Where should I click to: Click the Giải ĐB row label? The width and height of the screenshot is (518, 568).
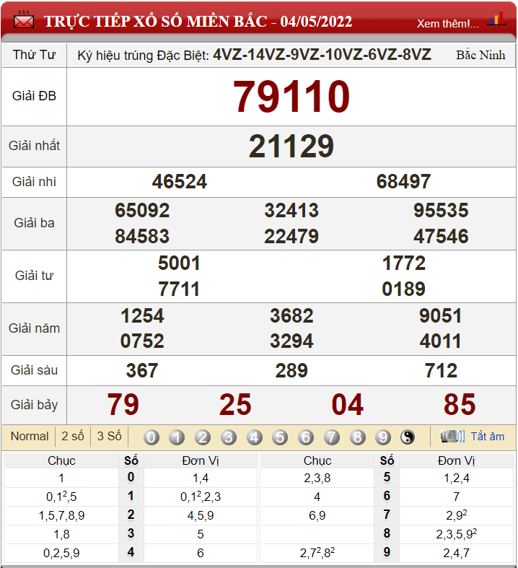point(34,97)
